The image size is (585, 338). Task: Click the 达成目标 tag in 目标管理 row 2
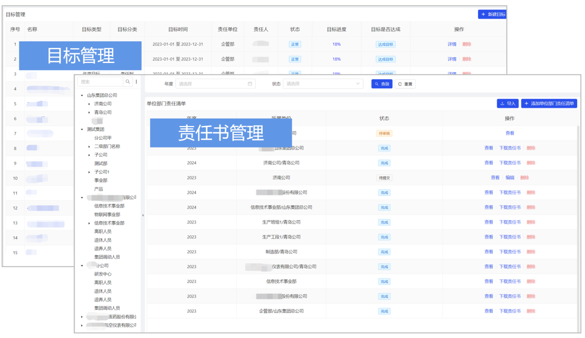coord(385,59)
